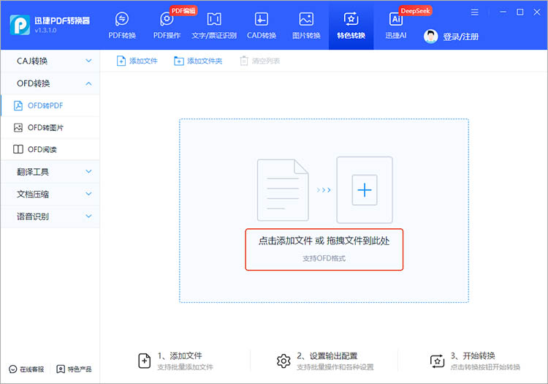
Task: Click the 支持OFD格式 hint text
Action: coord(324,258)
